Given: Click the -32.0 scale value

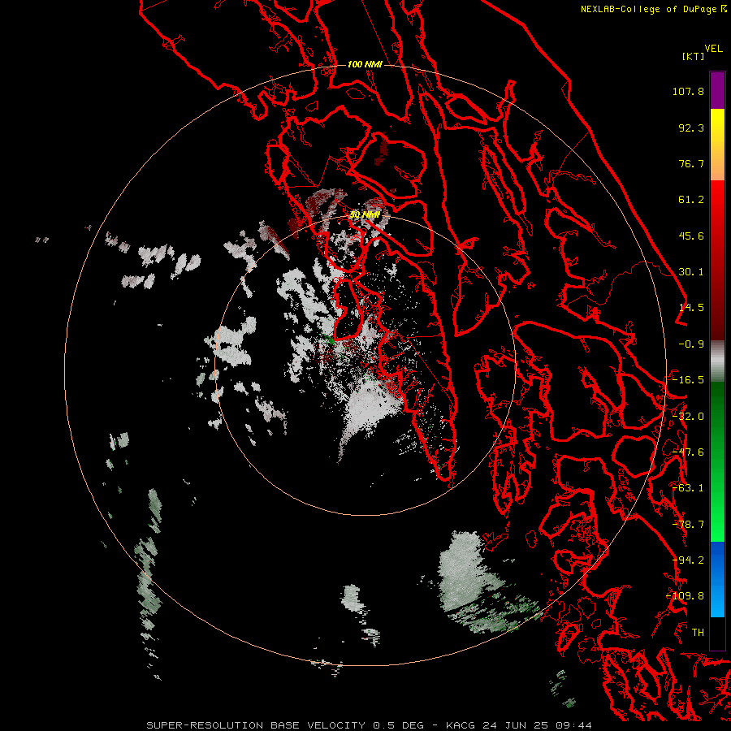Looking at the screenshot, I should point(689,417).
